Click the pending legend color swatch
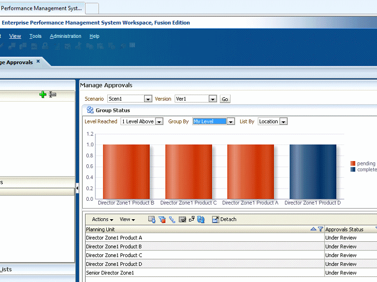The height and width of the screenshot is (282, 377). tap(353, 163)
